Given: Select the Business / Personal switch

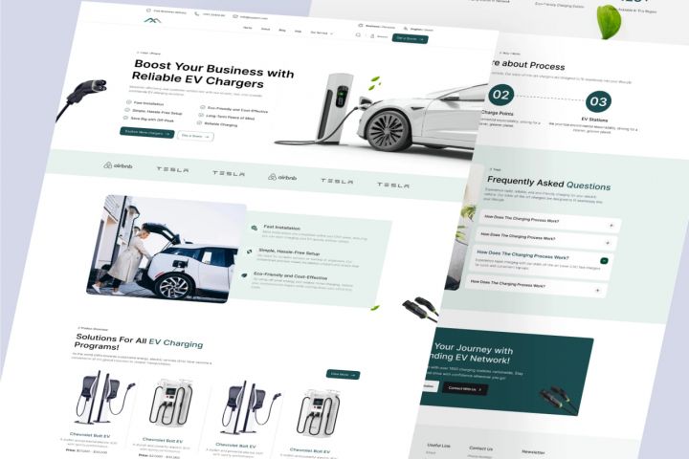Looking at the screenshot, I should [x=377, y=27].
